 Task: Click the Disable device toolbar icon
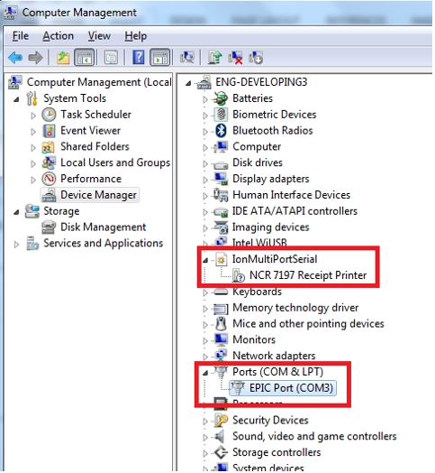(x=256, y=57)
